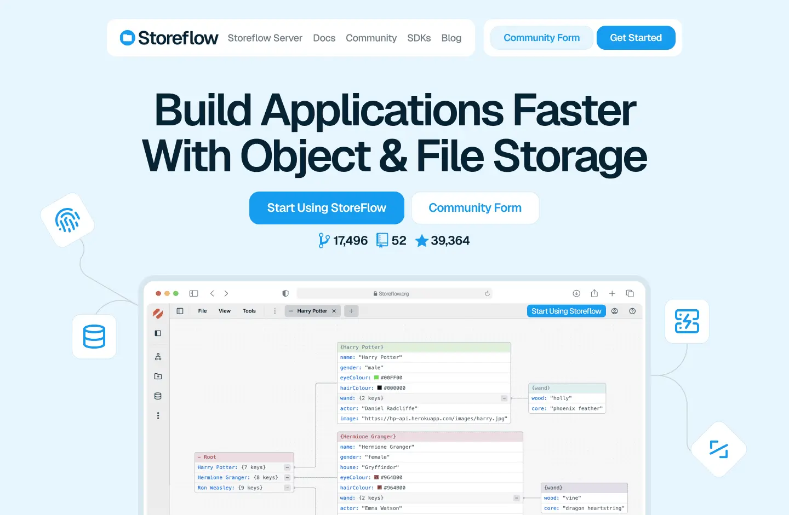The height and width of the screenshot is (515, 789).
Task: Click actor "Daniel Radcliffe" row
Action: click(x=424, y=408)
